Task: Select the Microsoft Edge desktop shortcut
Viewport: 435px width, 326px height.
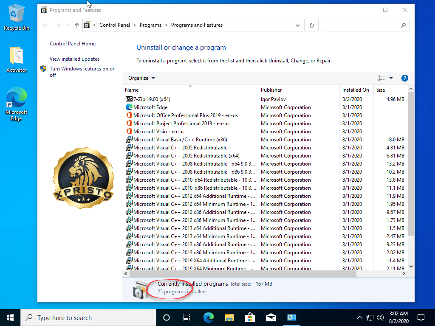Action: [17, 104]
